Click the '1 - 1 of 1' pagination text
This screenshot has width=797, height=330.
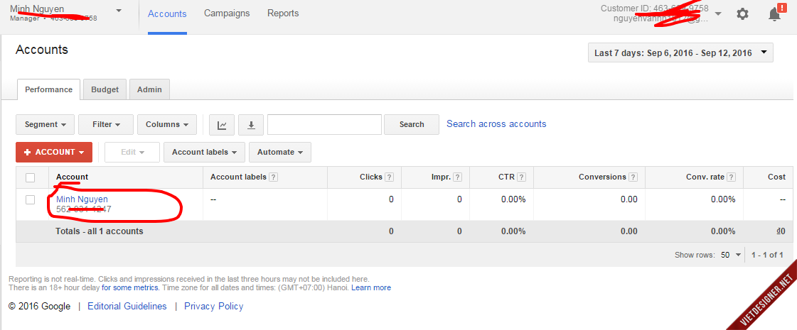pyautogui.click(x=768, y=255)
